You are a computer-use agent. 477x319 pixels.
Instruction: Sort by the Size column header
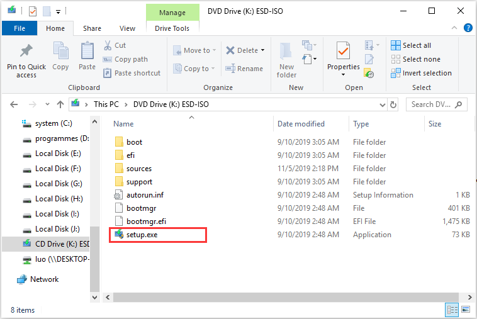click(435, 124)
